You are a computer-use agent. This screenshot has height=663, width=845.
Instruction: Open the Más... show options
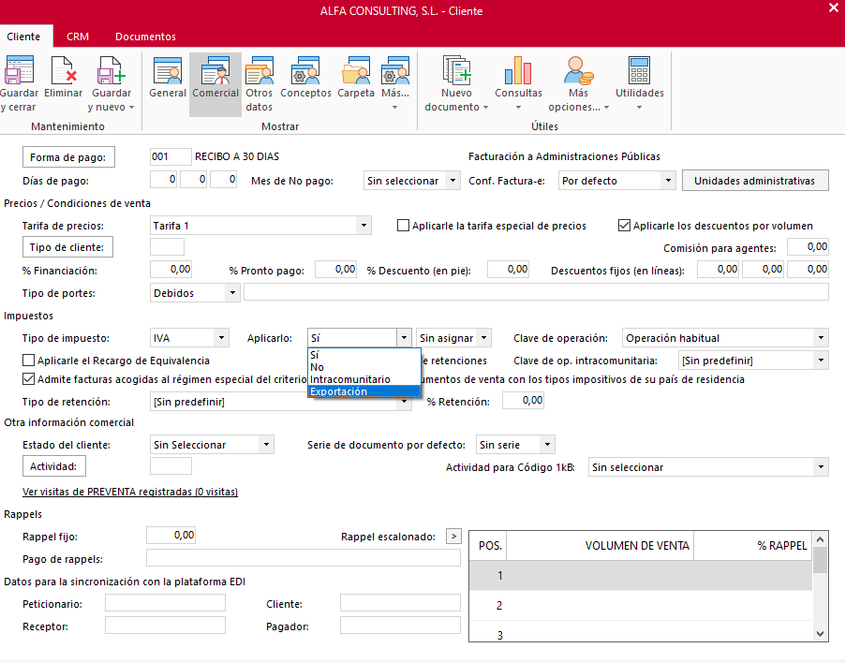click(395, 84)
